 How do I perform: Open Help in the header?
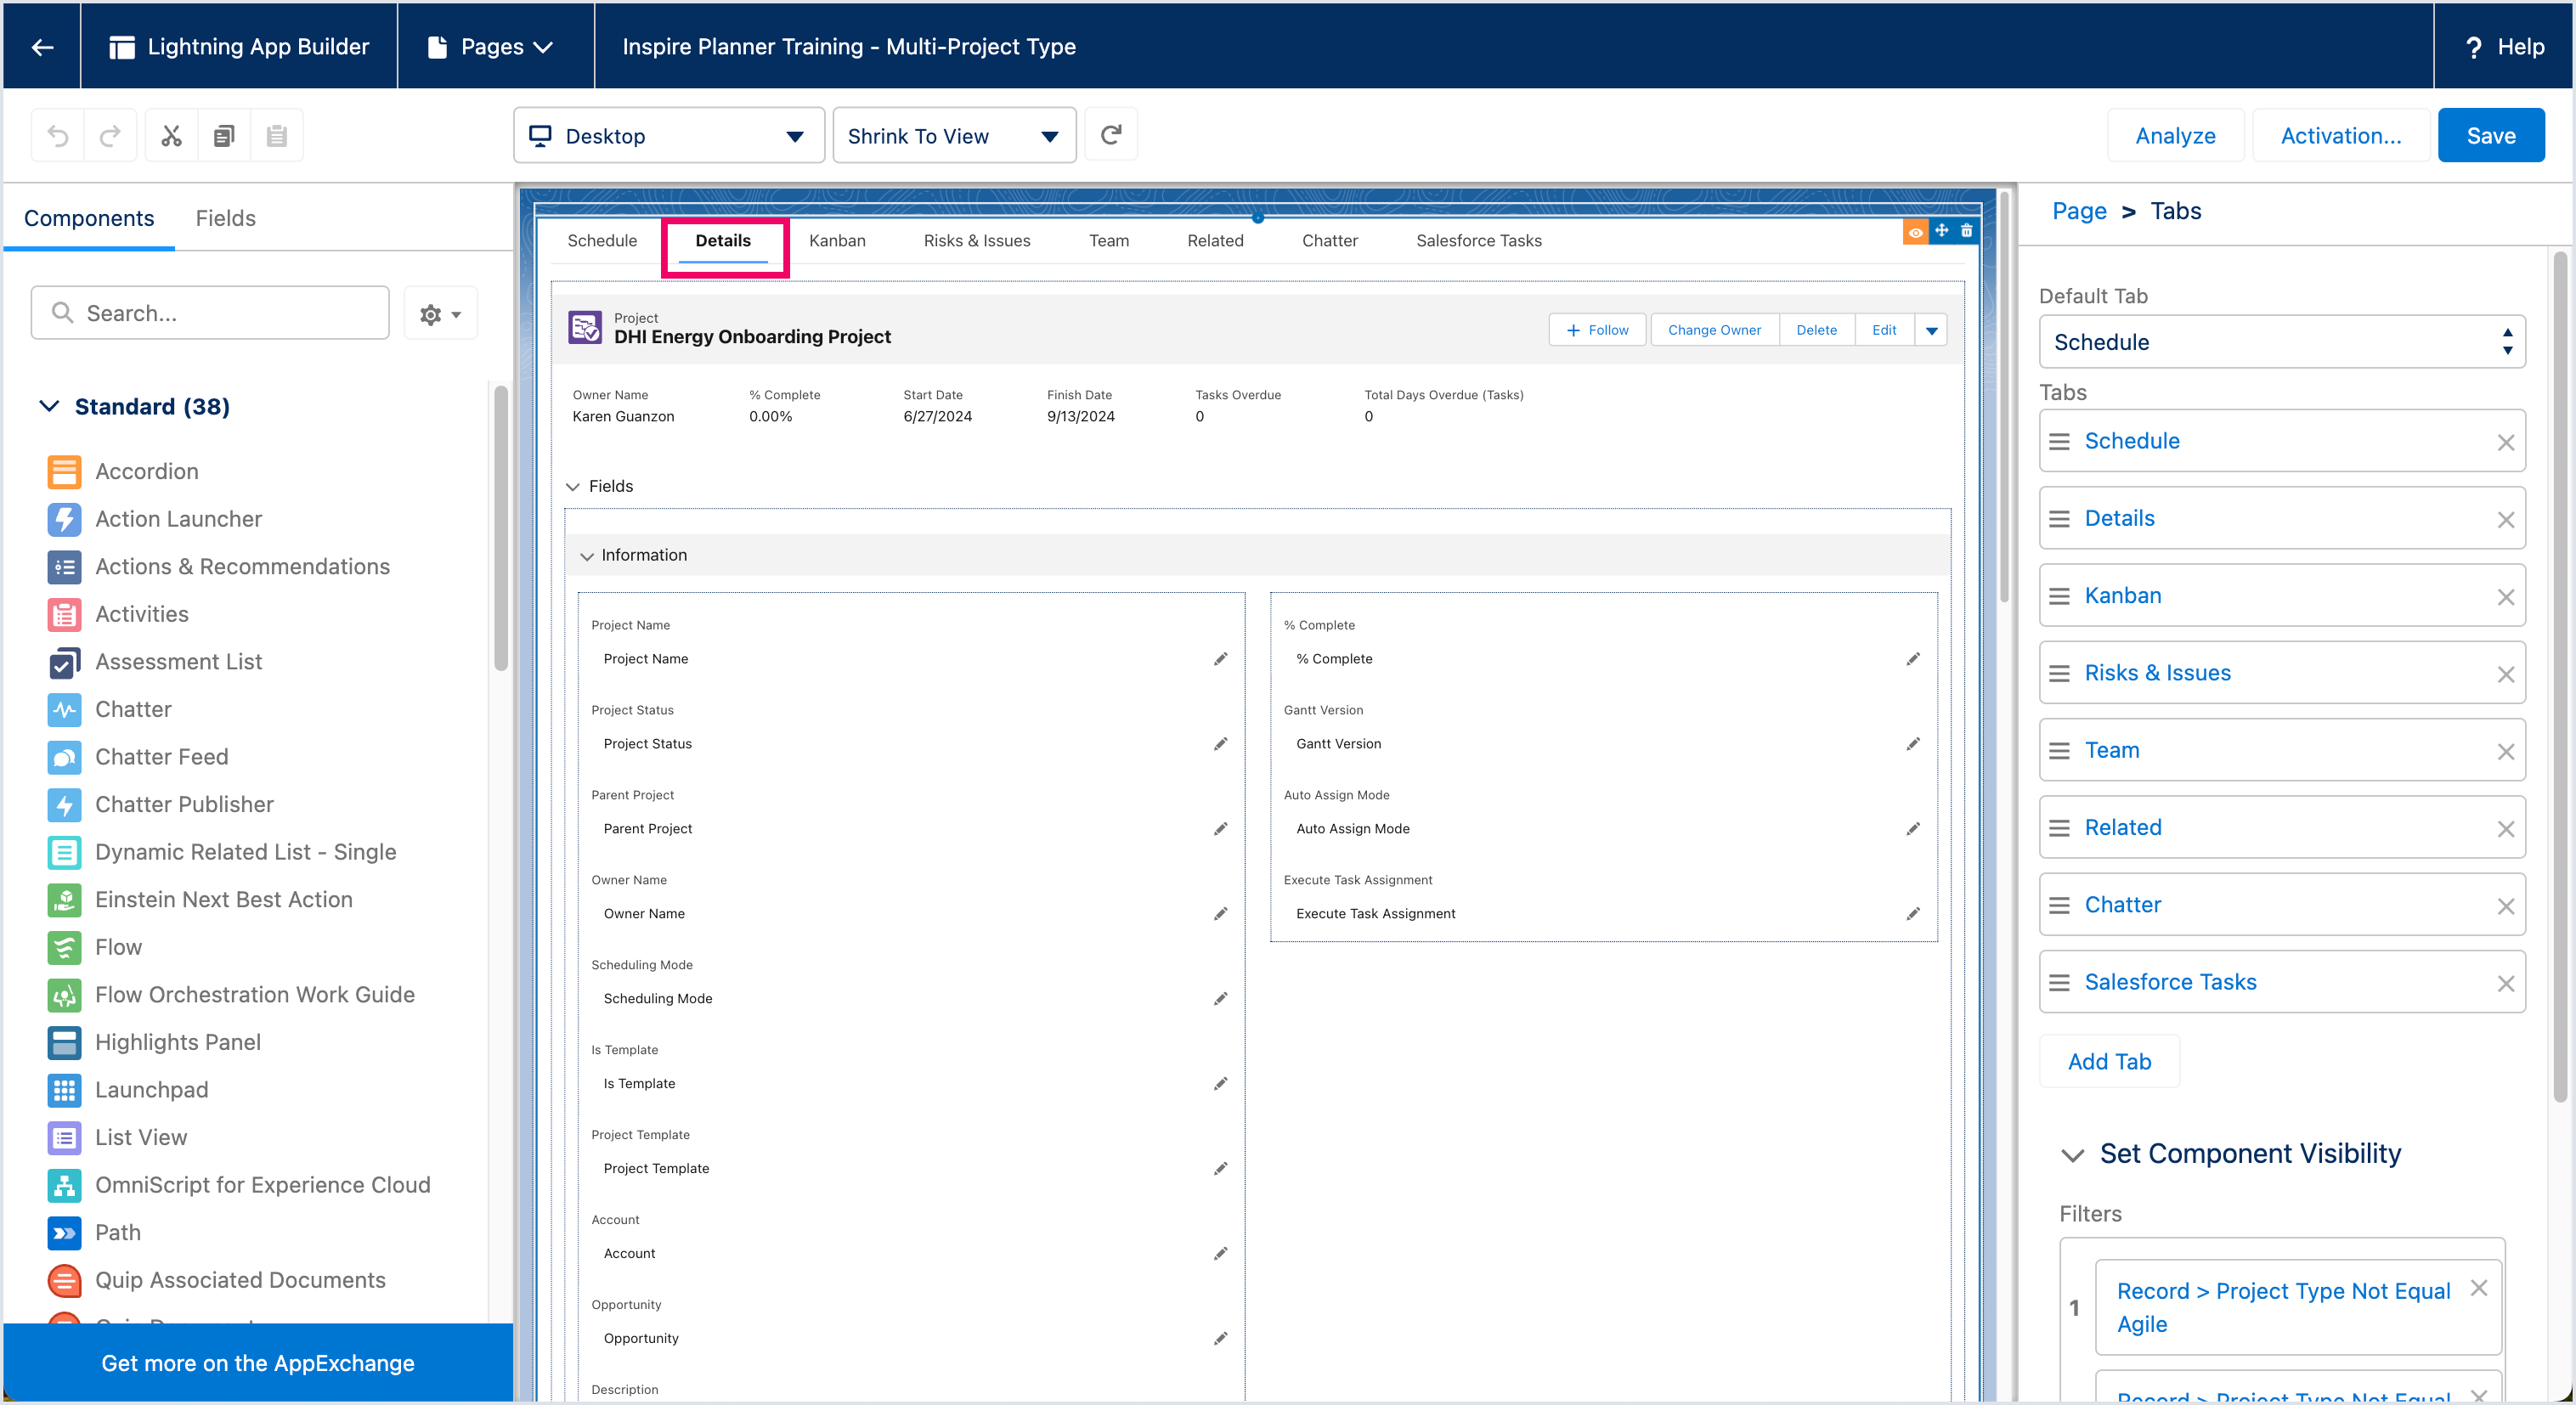(2505, 46)
